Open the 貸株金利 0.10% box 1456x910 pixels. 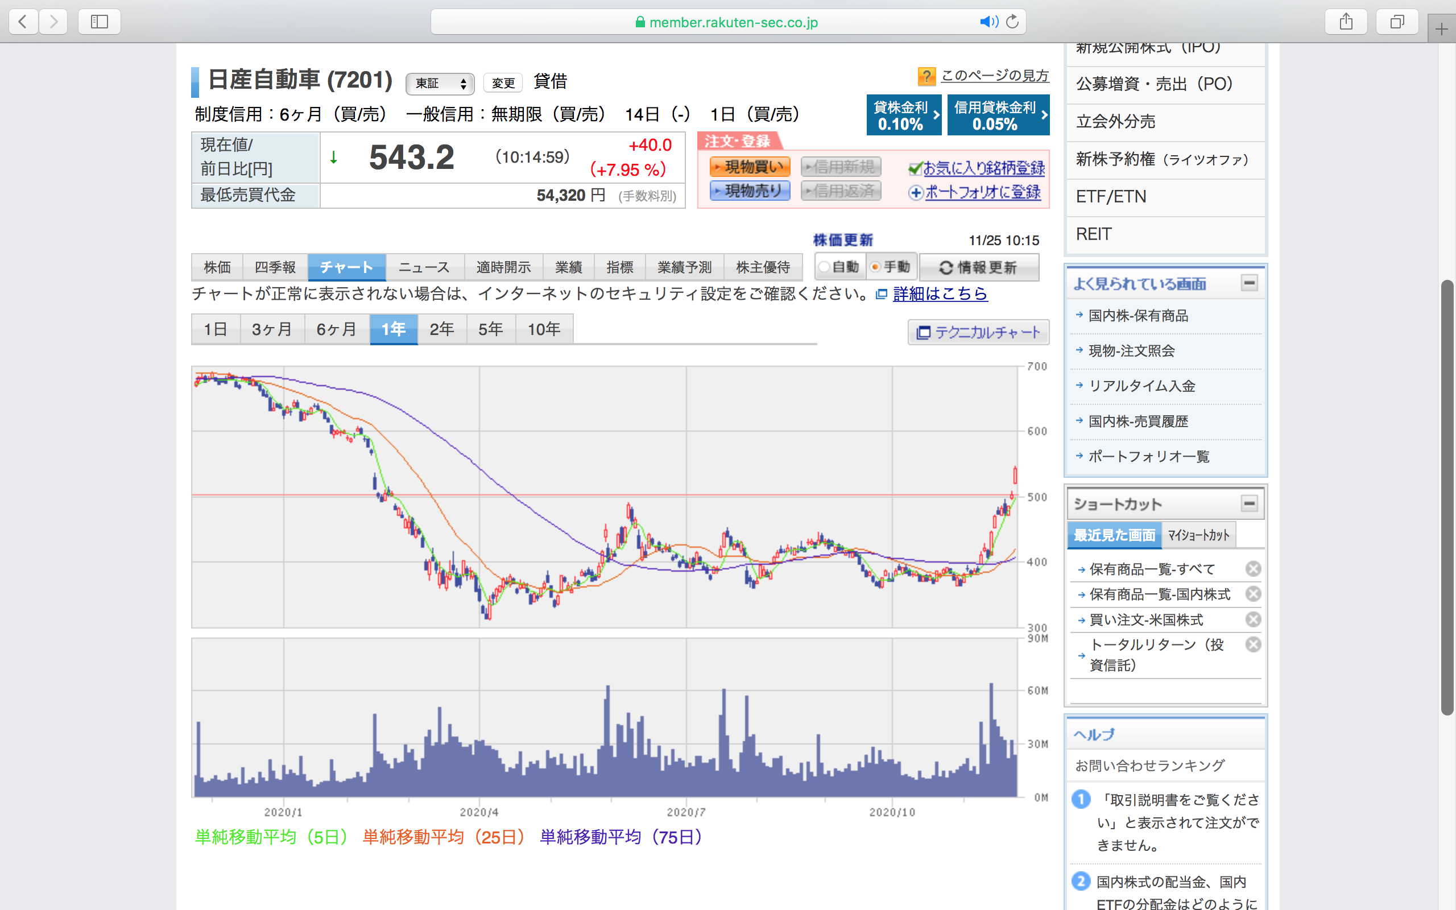pos(904,115)
